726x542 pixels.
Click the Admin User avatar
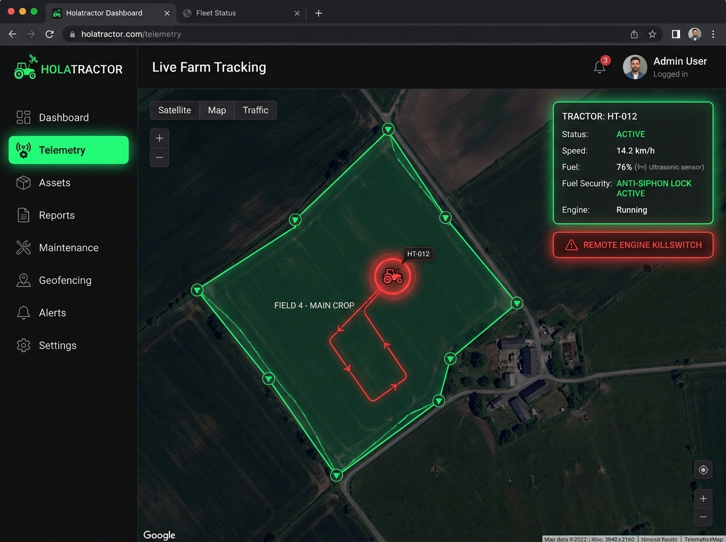click(635, 68)
